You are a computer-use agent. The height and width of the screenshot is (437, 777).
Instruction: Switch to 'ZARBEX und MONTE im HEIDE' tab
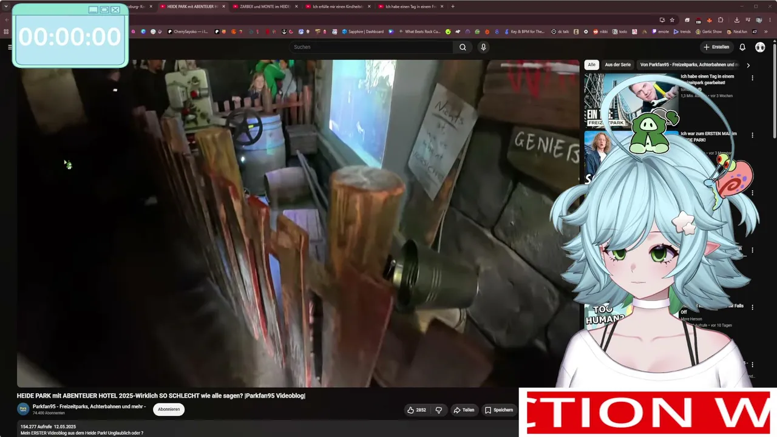point(265,7)
